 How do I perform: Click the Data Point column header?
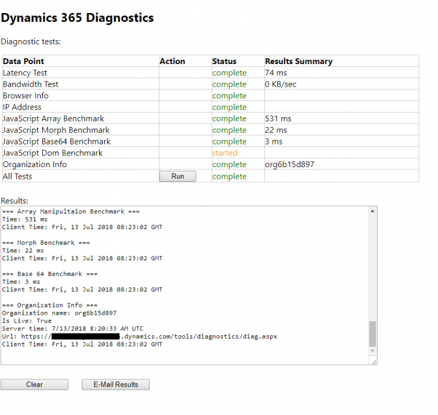[23, 61]
